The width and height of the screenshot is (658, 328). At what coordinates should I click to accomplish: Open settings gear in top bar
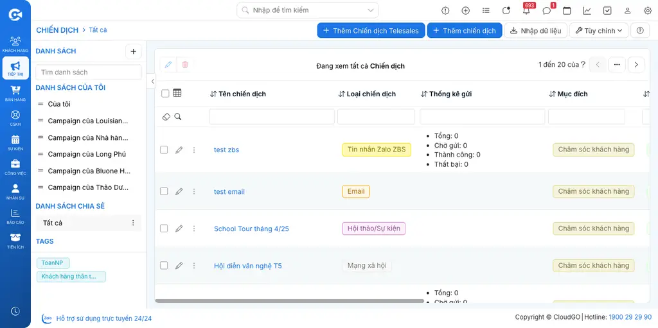click(648, 11)
